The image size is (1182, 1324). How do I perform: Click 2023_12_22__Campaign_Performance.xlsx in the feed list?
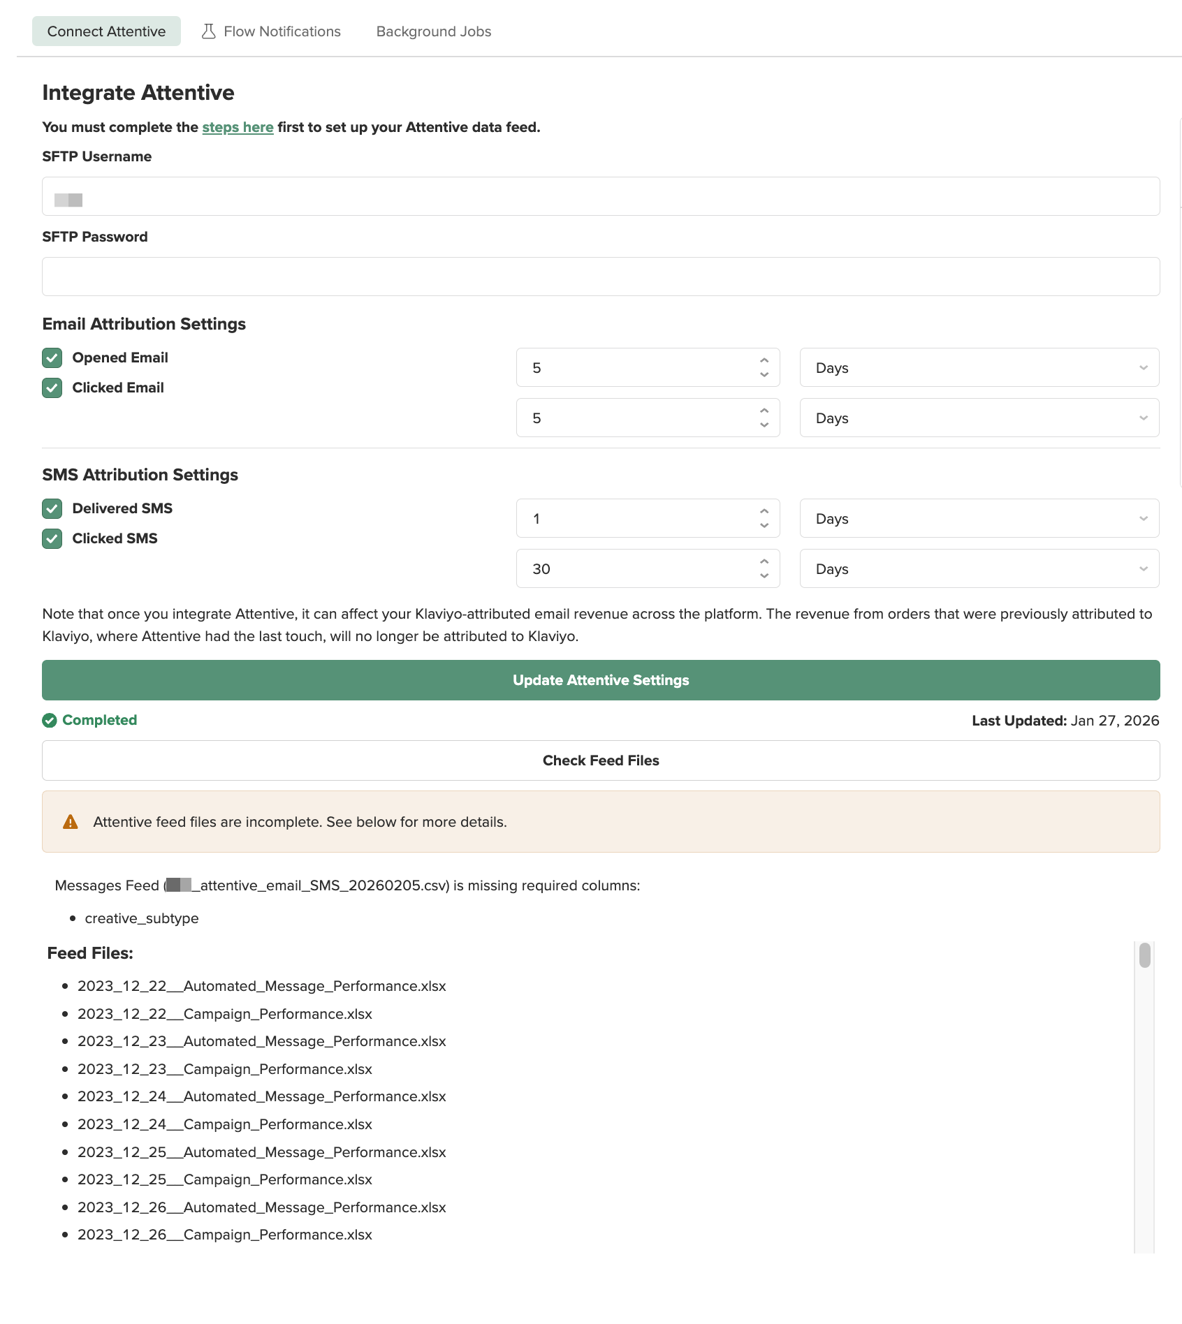225,1015
